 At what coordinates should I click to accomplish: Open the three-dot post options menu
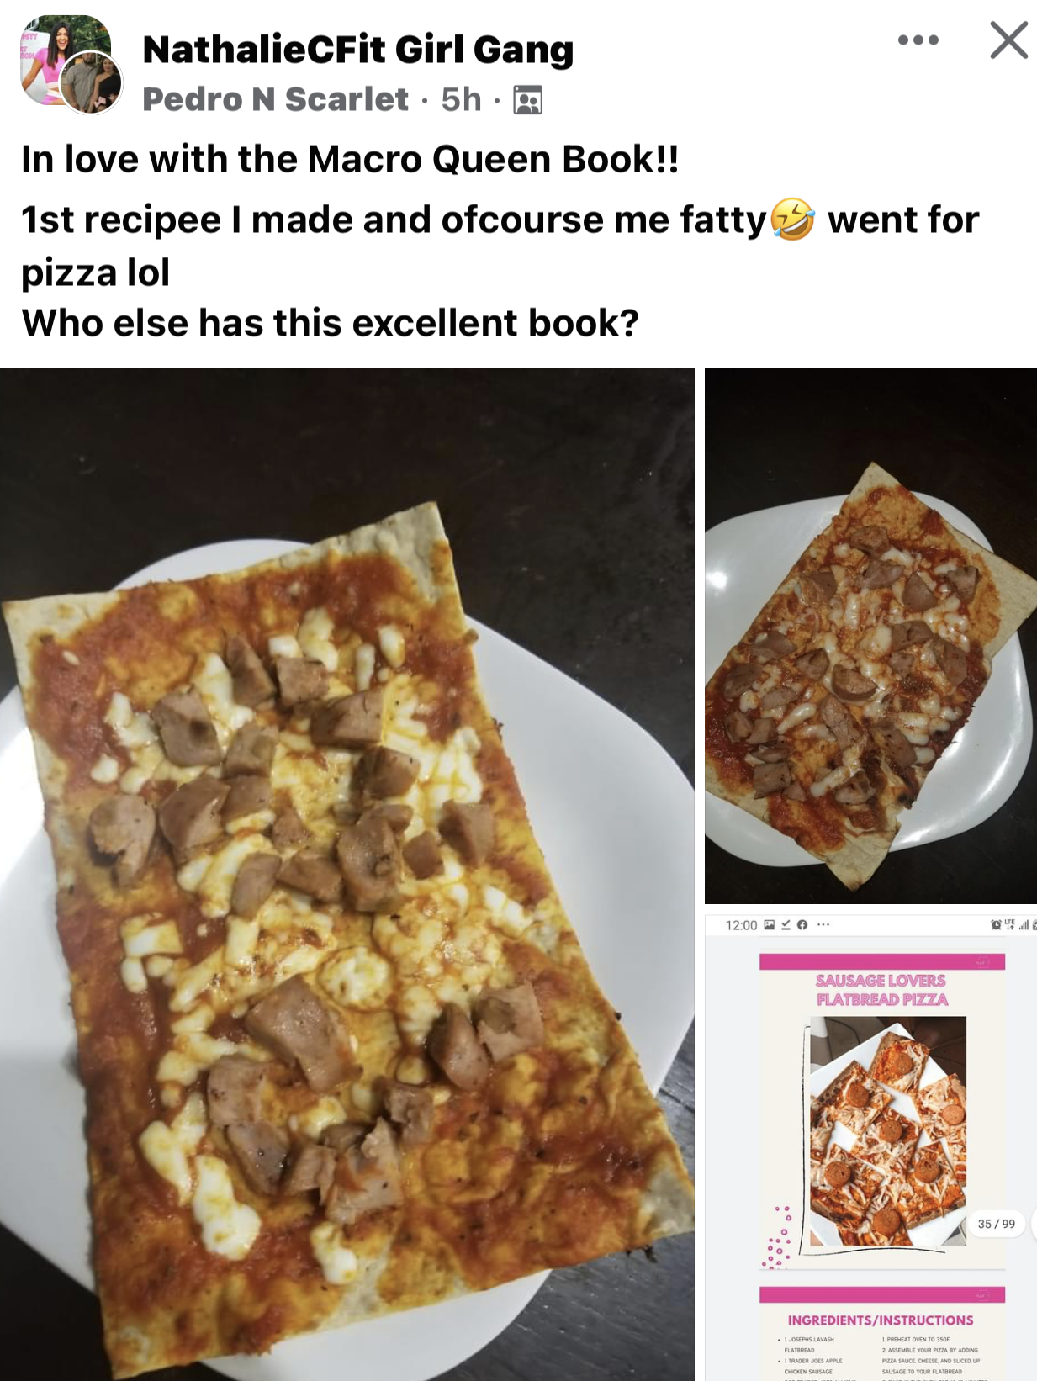[918, 40]
